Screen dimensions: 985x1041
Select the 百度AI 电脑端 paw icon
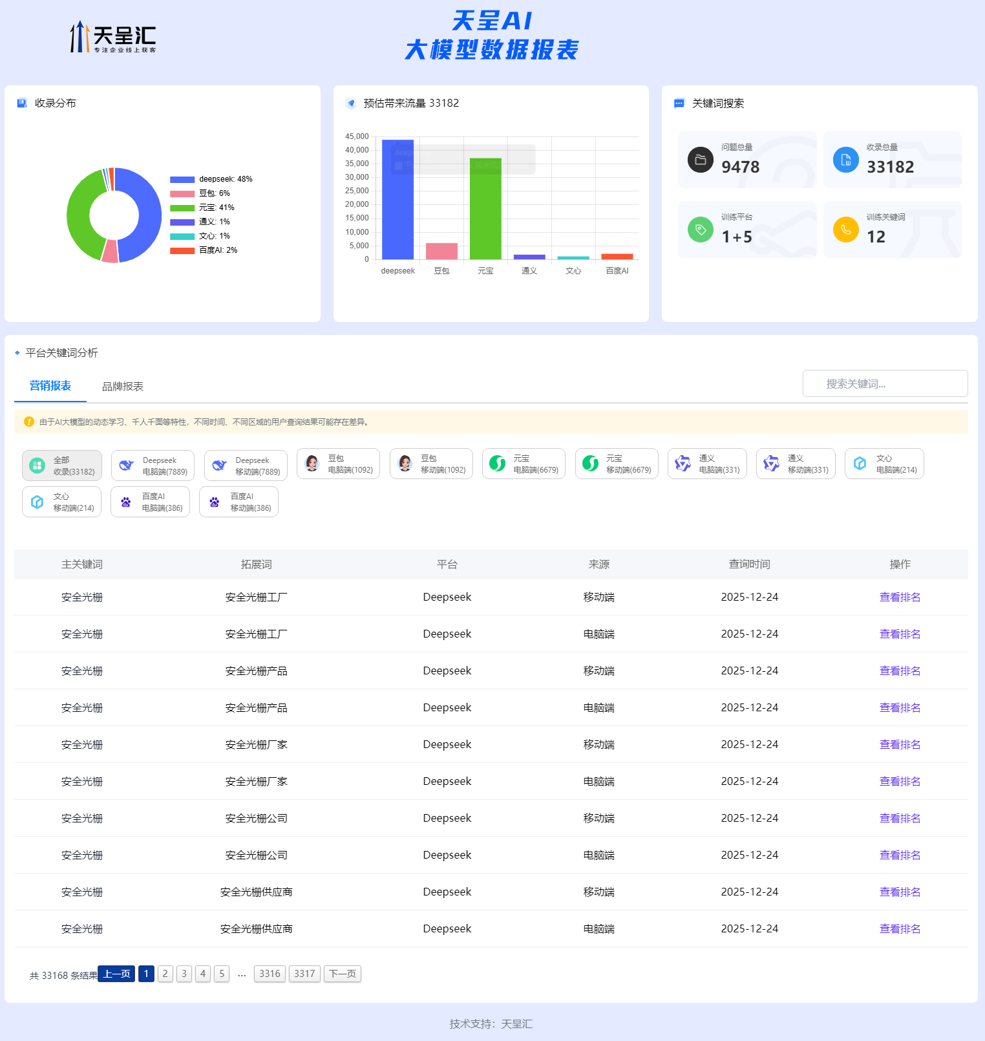point(126,502)
